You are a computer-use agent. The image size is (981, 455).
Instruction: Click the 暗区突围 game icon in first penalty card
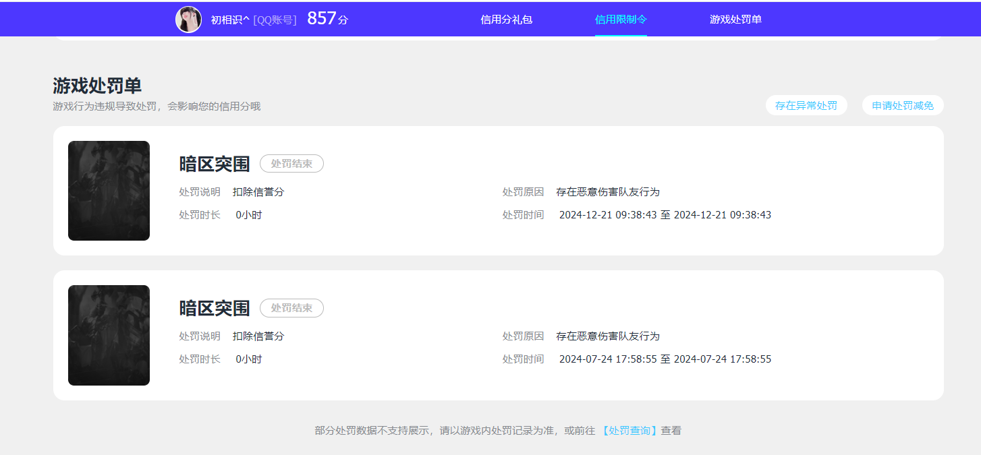pyautogui.click(x=109, y=190)
